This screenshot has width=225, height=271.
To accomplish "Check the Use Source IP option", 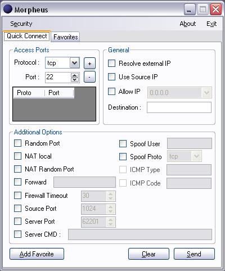I will click(111, 77).
